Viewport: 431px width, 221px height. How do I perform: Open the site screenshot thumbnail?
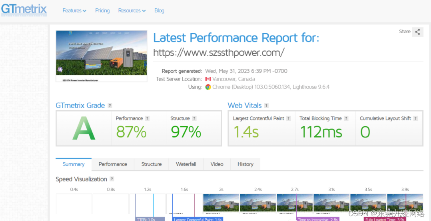(102, 56)
